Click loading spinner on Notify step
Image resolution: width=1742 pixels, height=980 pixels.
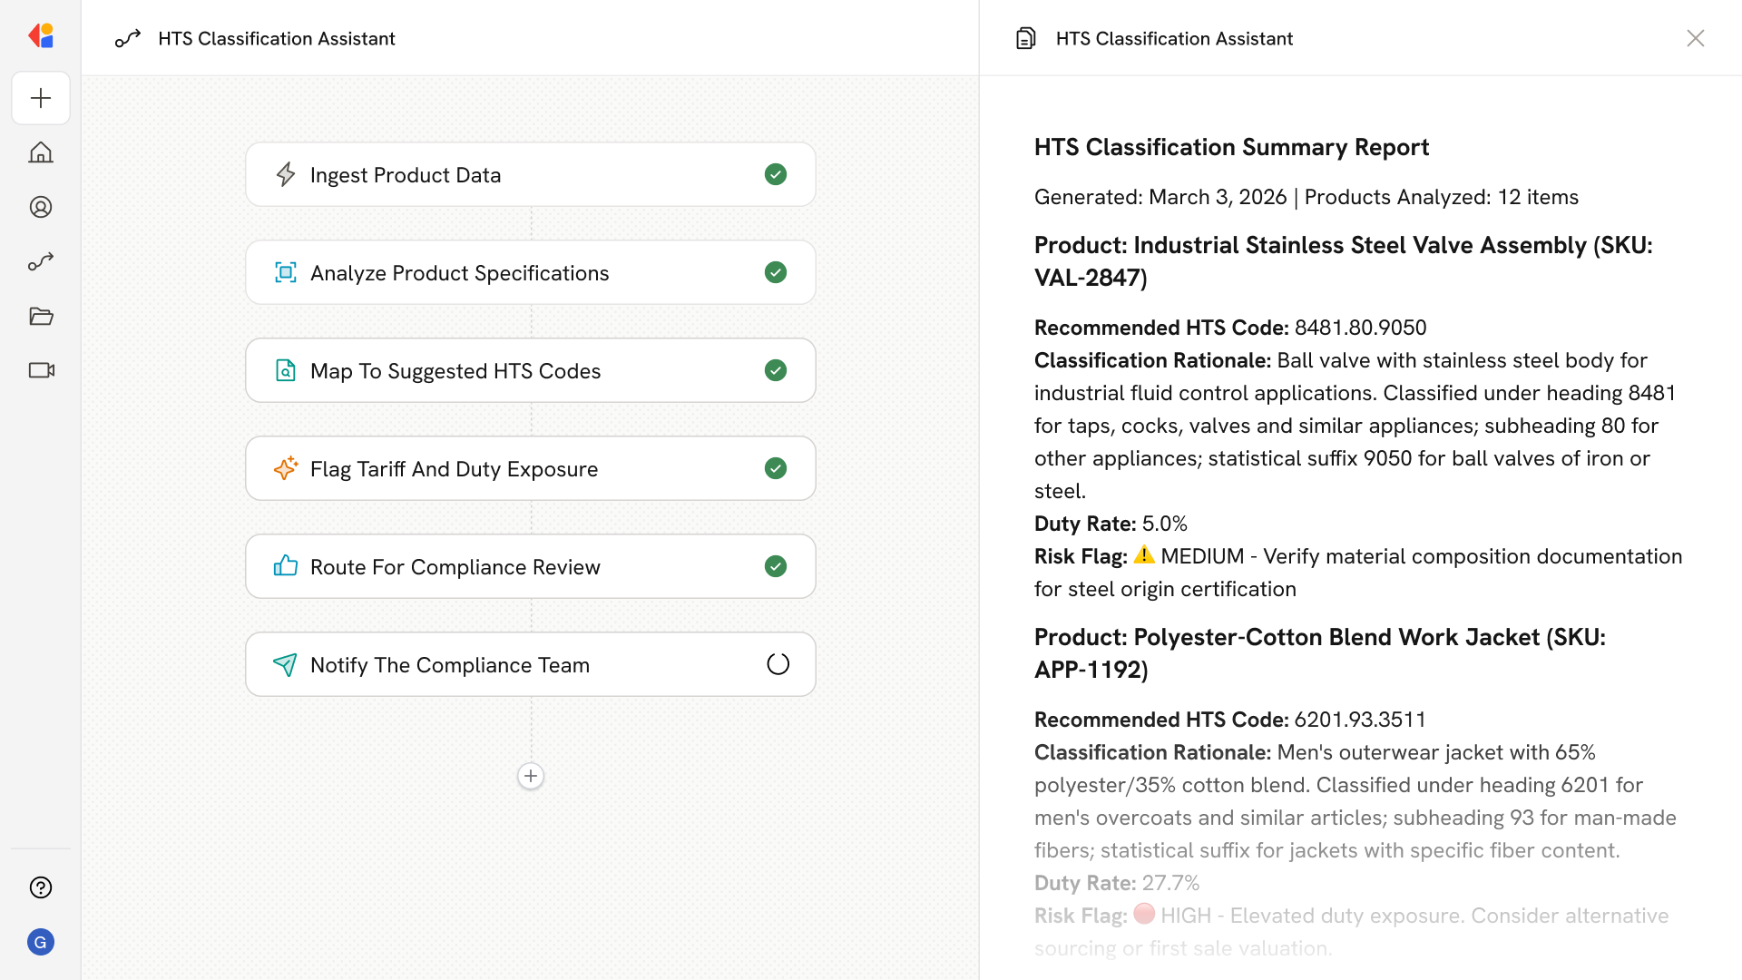(x=778, y=664)
